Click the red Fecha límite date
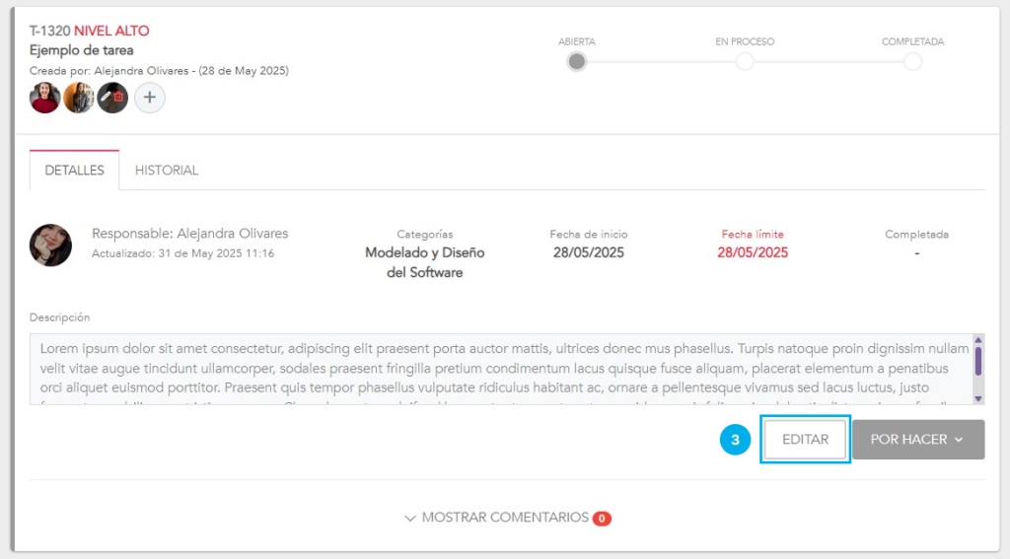1010x559 pixels. point(753,252)
